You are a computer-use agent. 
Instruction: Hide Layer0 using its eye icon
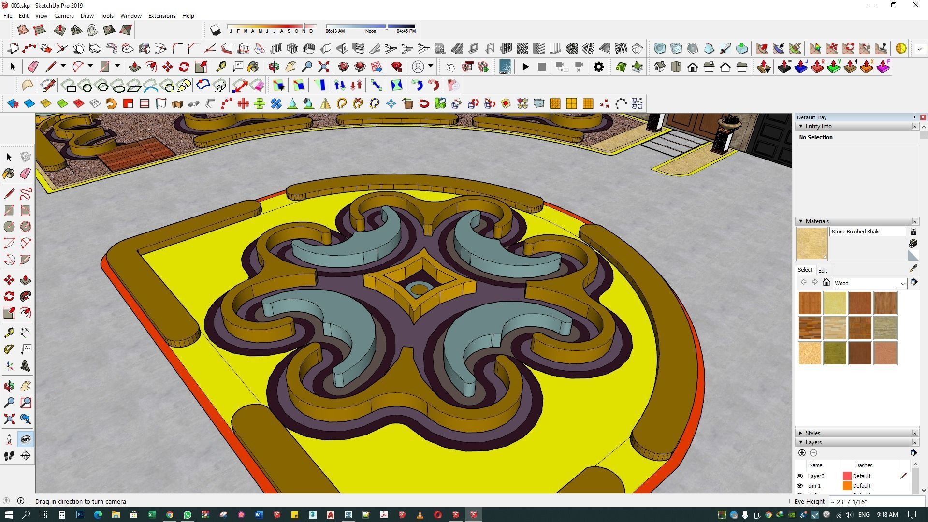pos(799,476)
